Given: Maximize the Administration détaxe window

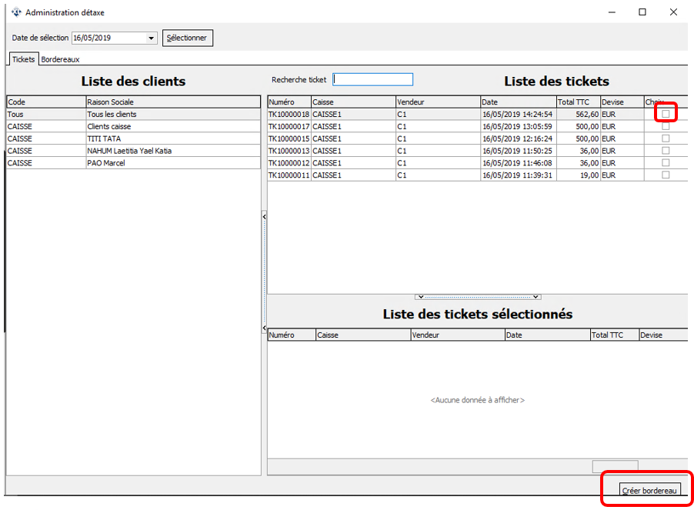Looking at the screenshot, I should [642, 12].
